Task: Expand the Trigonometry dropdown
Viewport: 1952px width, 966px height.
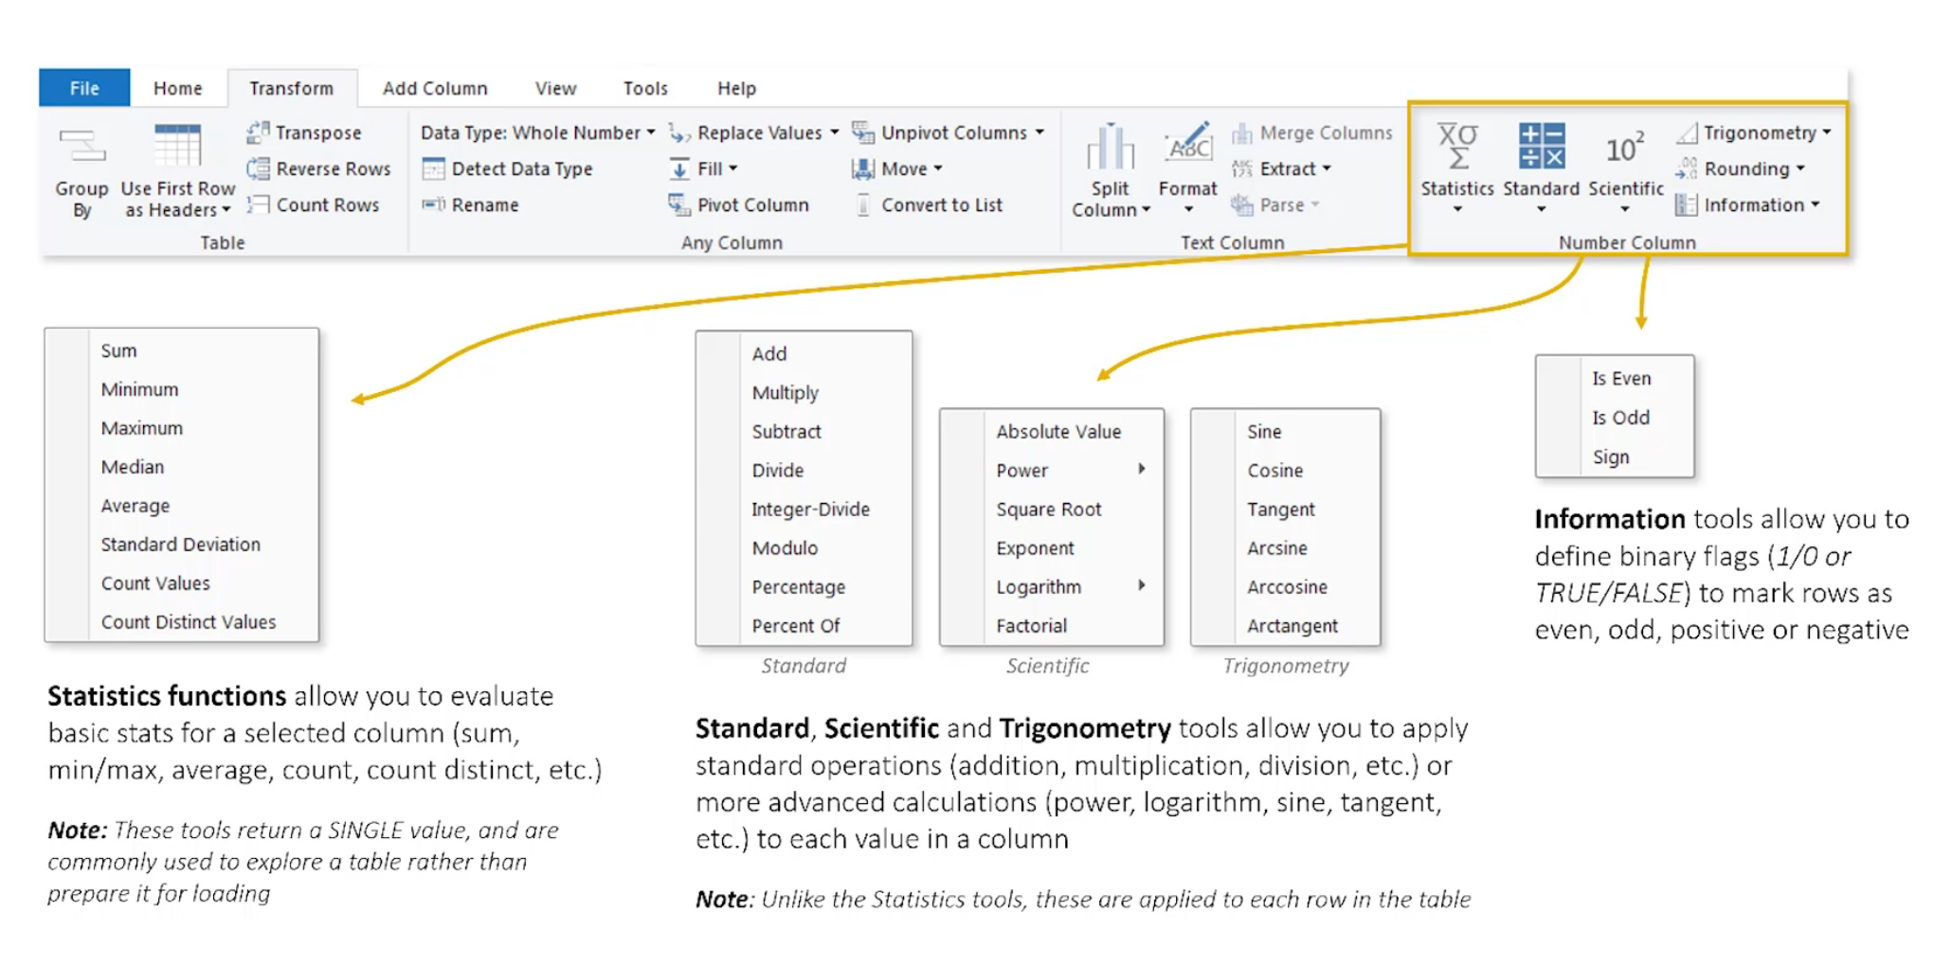Action: pyautogui.click(x=1826, y=133)
